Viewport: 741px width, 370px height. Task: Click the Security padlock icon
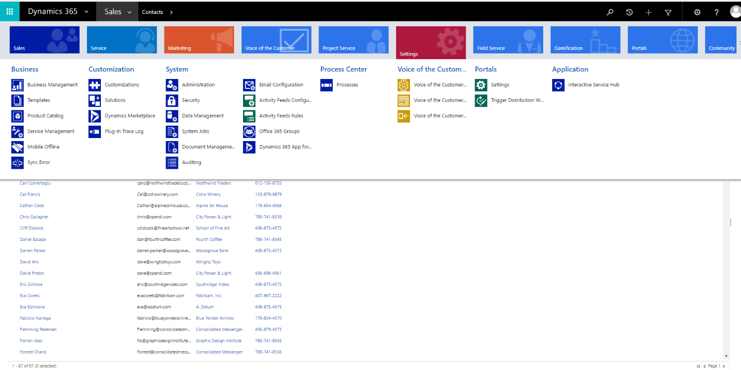click(172, 100)
